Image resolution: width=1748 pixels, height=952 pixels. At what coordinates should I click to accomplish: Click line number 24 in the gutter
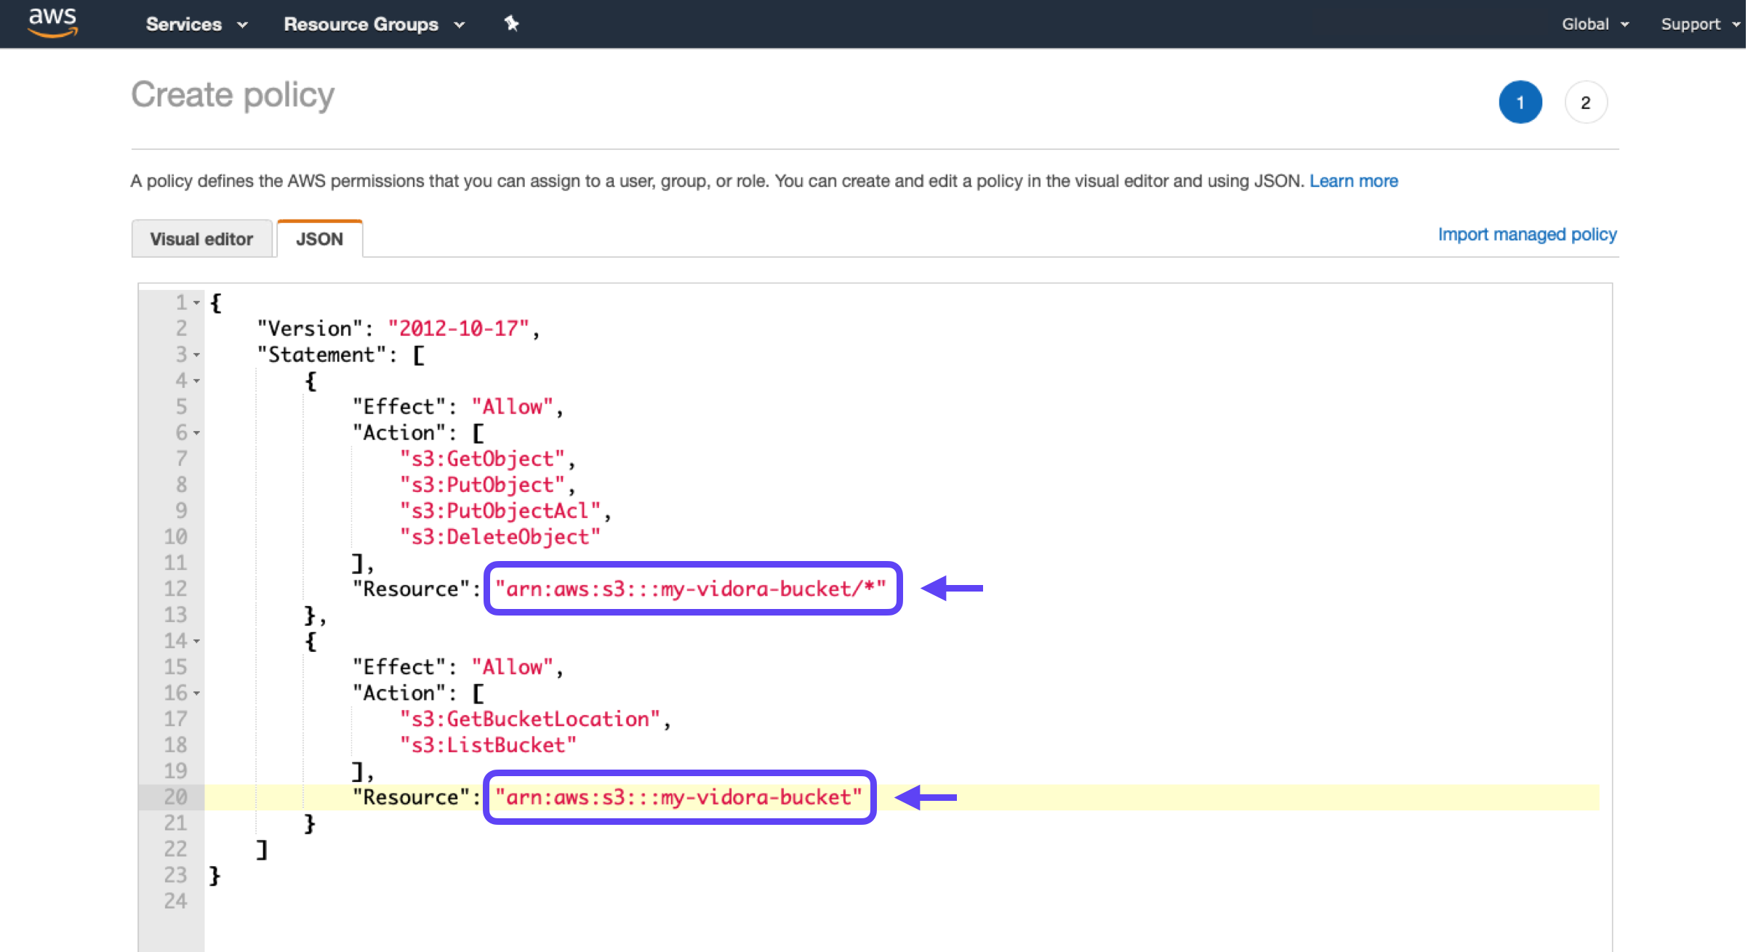175,901
